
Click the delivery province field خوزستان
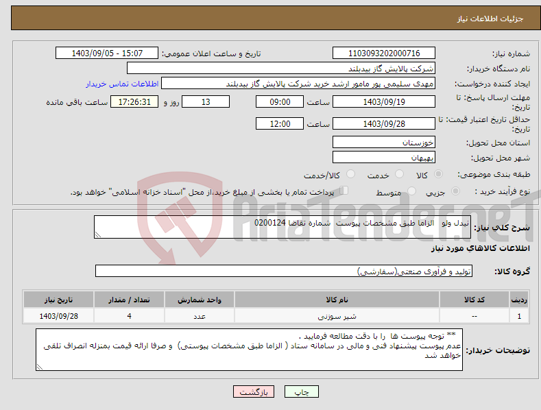pos(384,142)
